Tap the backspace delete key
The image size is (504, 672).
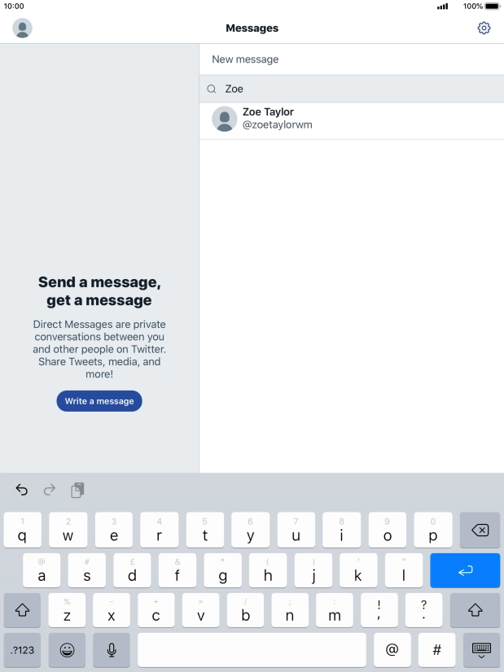[x=480, y=530]
